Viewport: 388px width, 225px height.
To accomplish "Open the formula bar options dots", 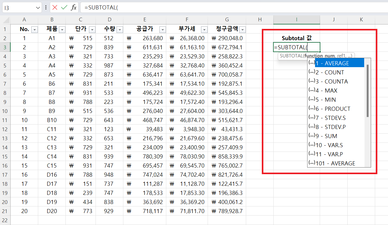I will pyautogui.click(x=46, y=8).
